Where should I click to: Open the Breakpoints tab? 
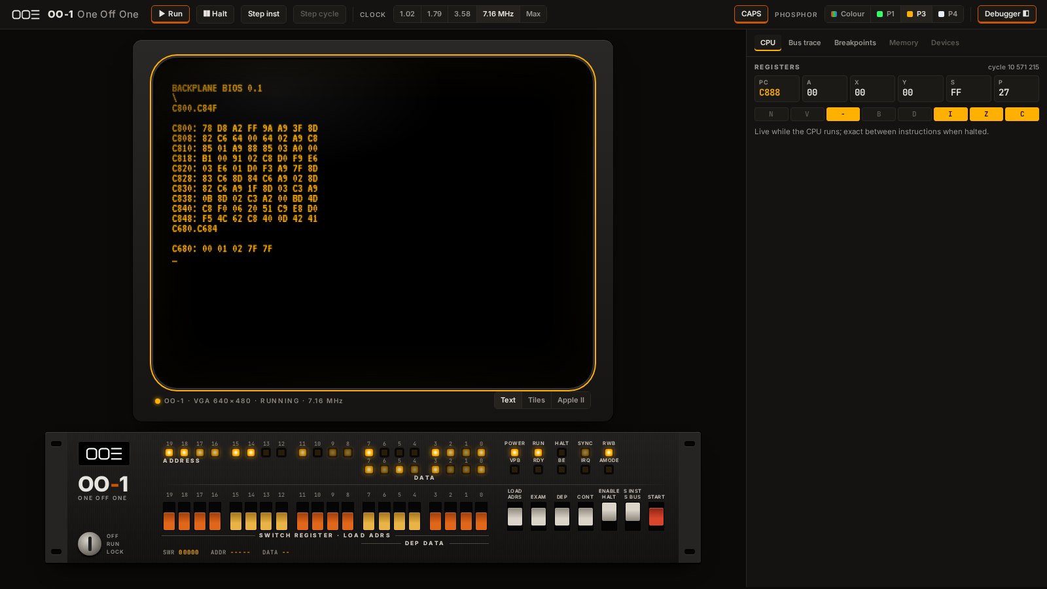(x=855, y=43)
